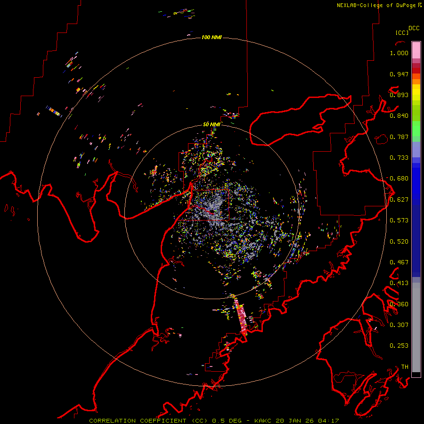Click the 0.467 scale value
This screenshot has height=424, width=424.
(399, 262)
